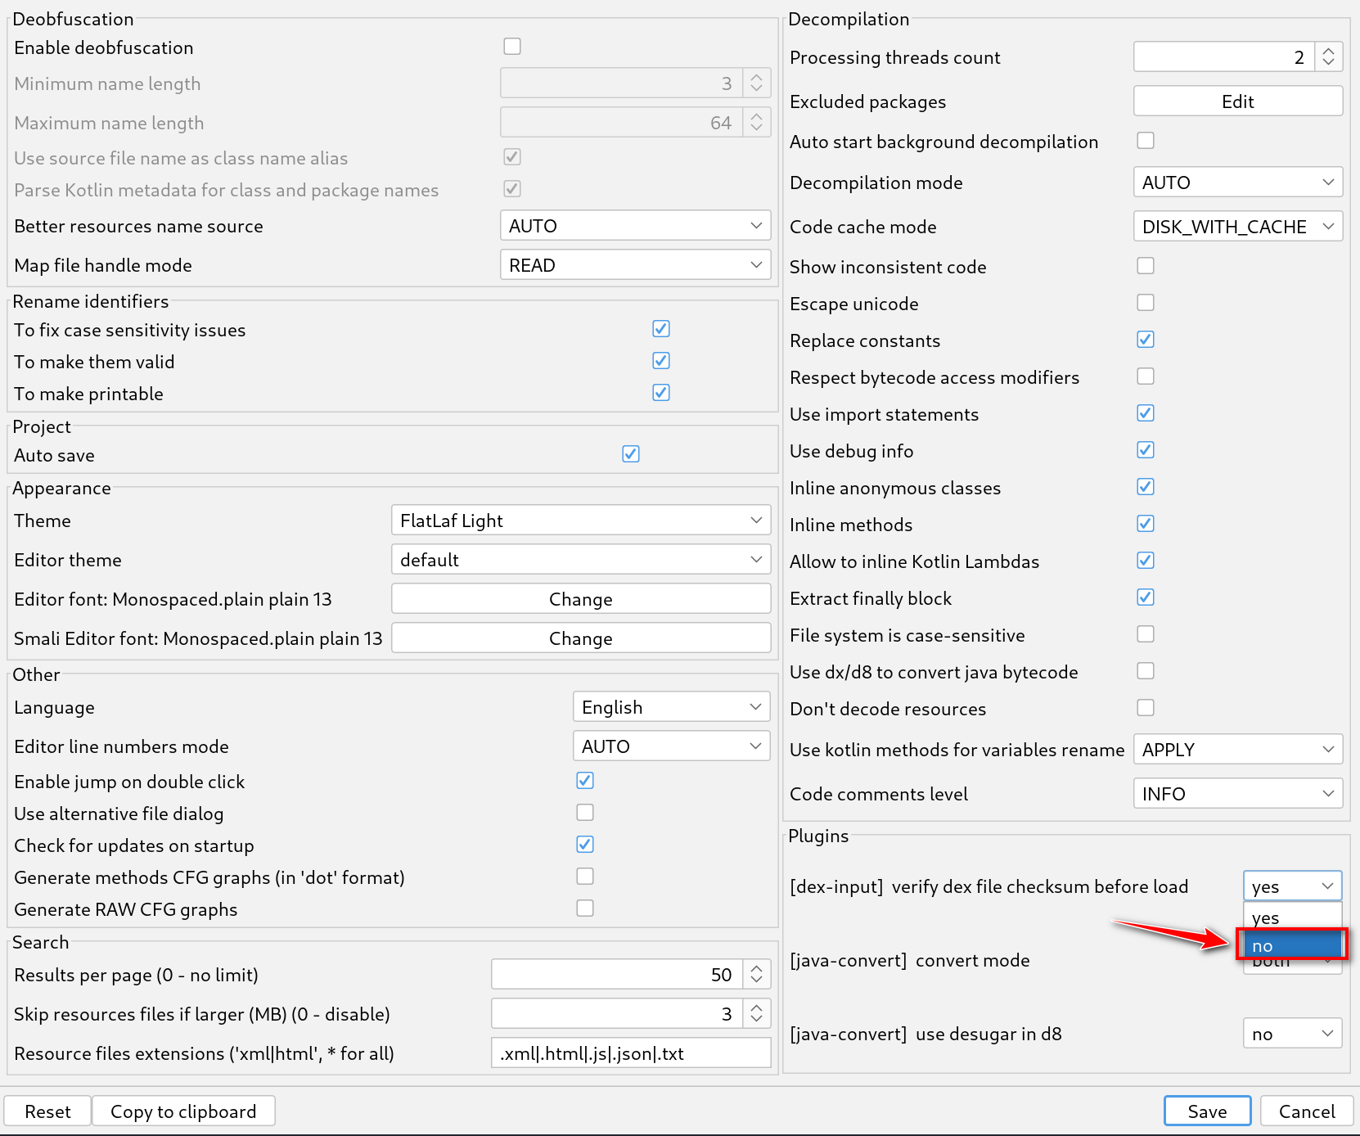Decrease Results per page with down arrow

pos(757,980)
